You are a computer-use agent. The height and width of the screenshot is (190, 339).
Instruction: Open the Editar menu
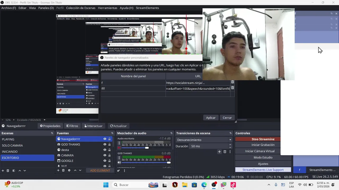[23, 8]
